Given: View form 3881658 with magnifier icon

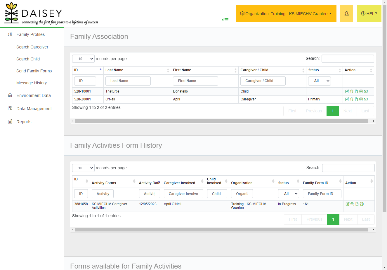Looking at the screenshot, I should tap(352, 204).
